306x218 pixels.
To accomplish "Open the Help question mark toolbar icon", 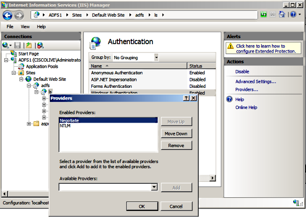I will click(293, 15).
